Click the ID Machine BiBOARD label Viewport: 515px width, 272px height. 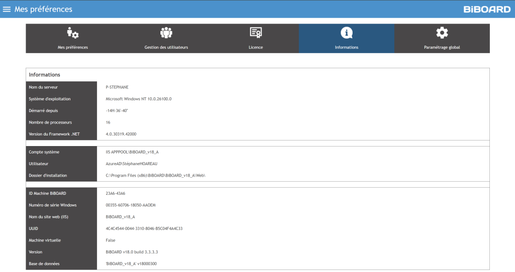(x=47, y=193)
